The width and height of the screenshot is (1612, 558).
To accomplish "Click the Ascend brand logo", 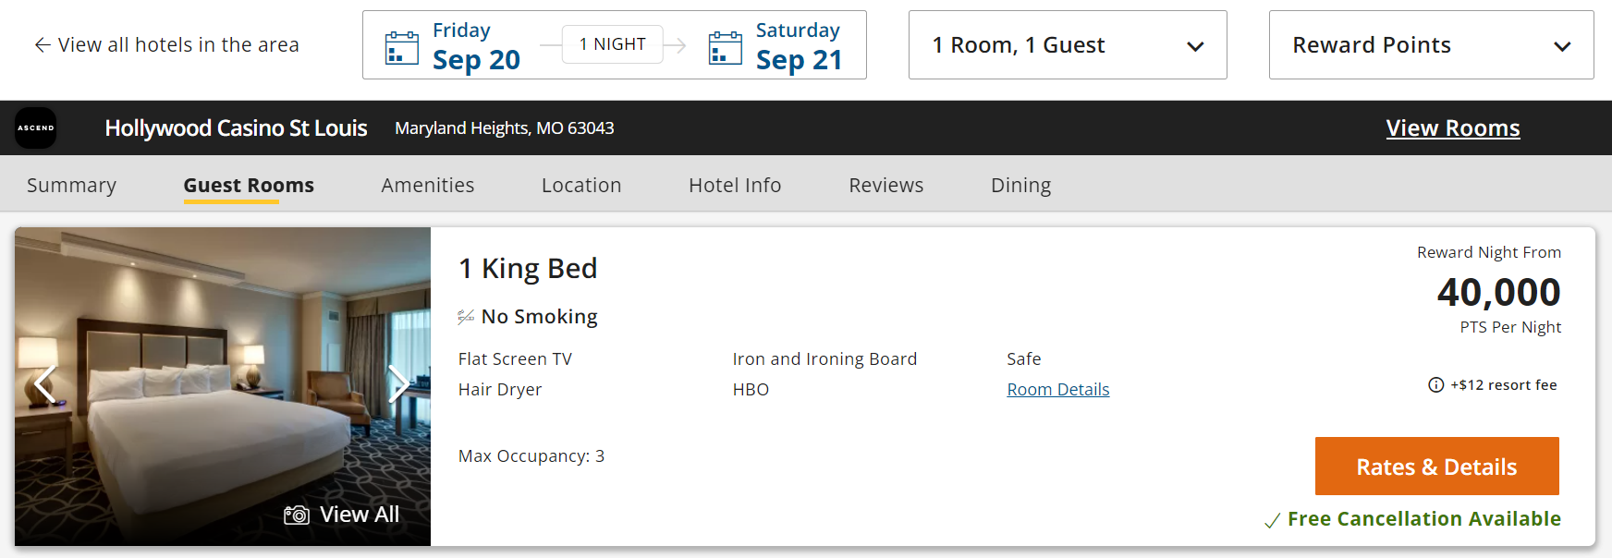I will pyautogui.click(x=36, y=127).
